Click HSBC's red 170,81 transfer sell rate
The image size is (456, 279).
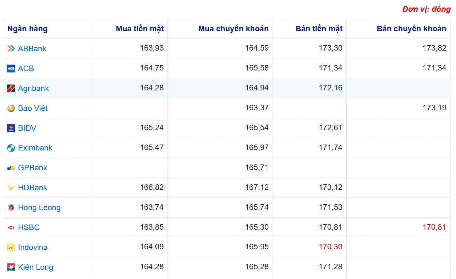434,227
